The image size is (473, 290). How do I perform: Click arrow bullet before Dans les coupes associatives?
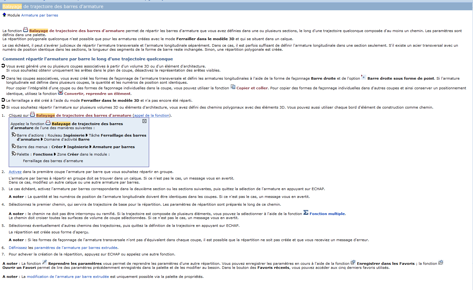tap(3, 77)
